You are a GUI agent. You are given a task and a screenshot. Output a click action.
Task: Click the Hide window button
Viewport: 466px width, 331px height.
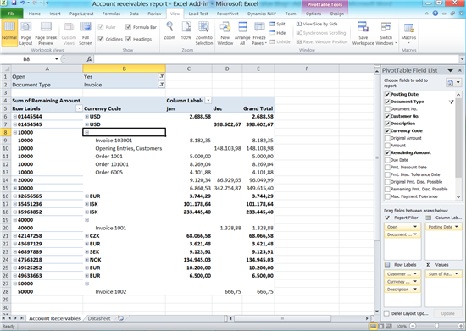pyautogui.click(x=278, y=33)
